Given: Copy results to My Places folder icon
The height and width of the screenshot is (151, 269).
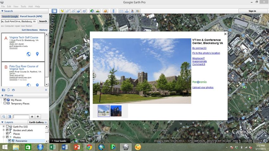Looking at the screenshot, I should [x=3, y=90].
